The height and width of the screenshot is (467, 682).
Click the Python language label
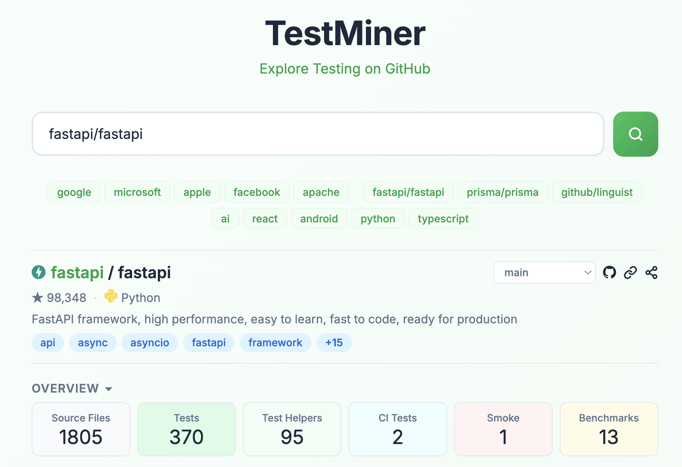click(141, 298)
